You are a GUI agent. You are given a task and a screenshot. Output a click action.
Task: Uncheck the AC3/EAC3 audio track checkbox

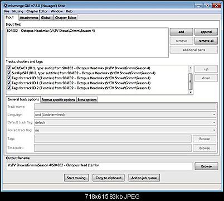(x=8, y=68)
